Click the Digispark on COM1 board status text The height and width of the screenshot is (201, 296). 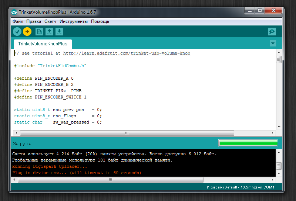point(240,187)
